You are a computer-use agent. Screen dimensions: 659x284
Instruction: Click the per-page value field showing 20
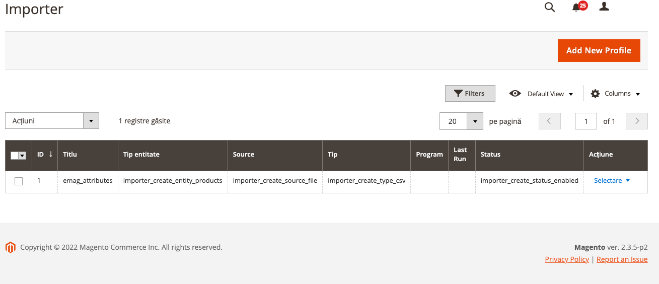coord(453,121)
